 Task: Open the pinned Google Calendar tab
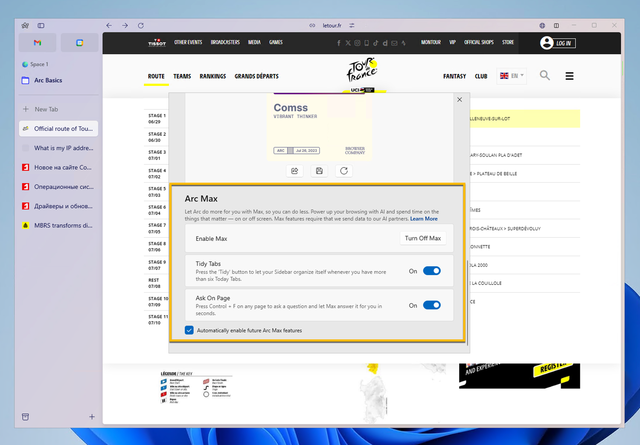pos(79,43)
